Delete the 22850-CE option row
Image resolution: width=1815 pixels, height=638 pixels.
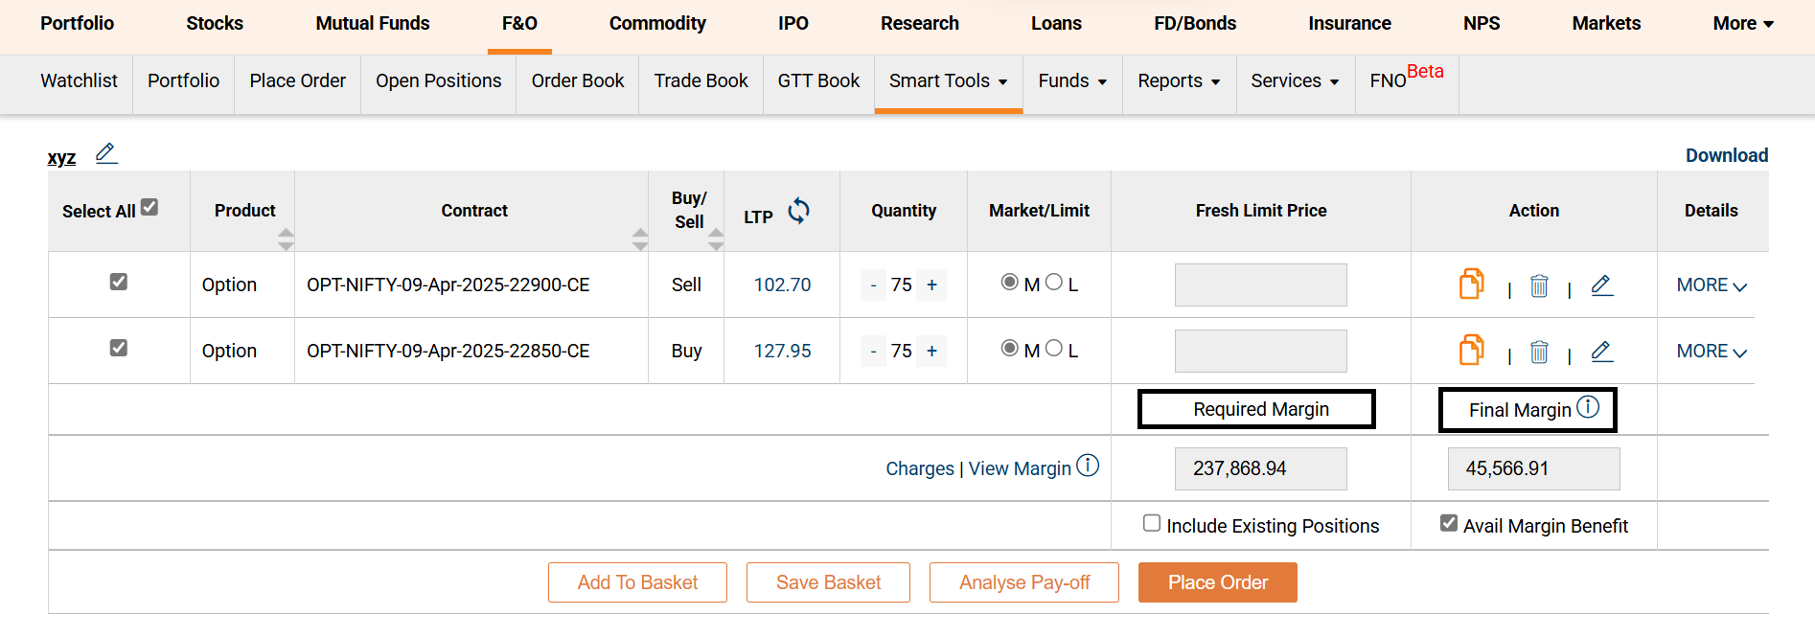(1539, 352)
